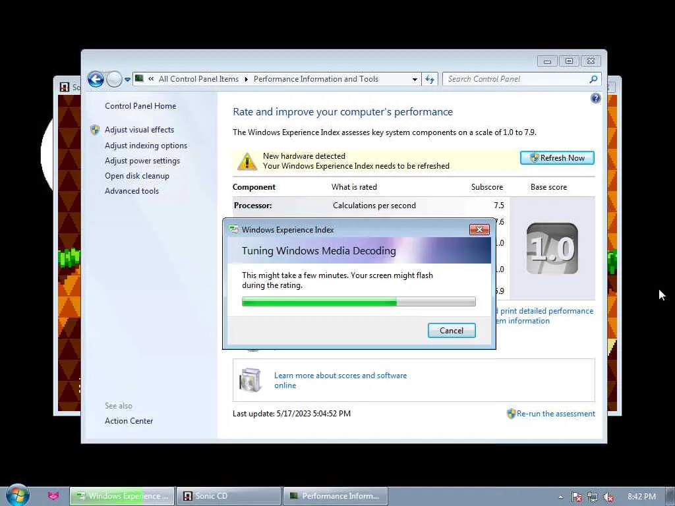Click the breadcrumb overflow chevron
Screen dimensions: 675x506
[151, 79]
